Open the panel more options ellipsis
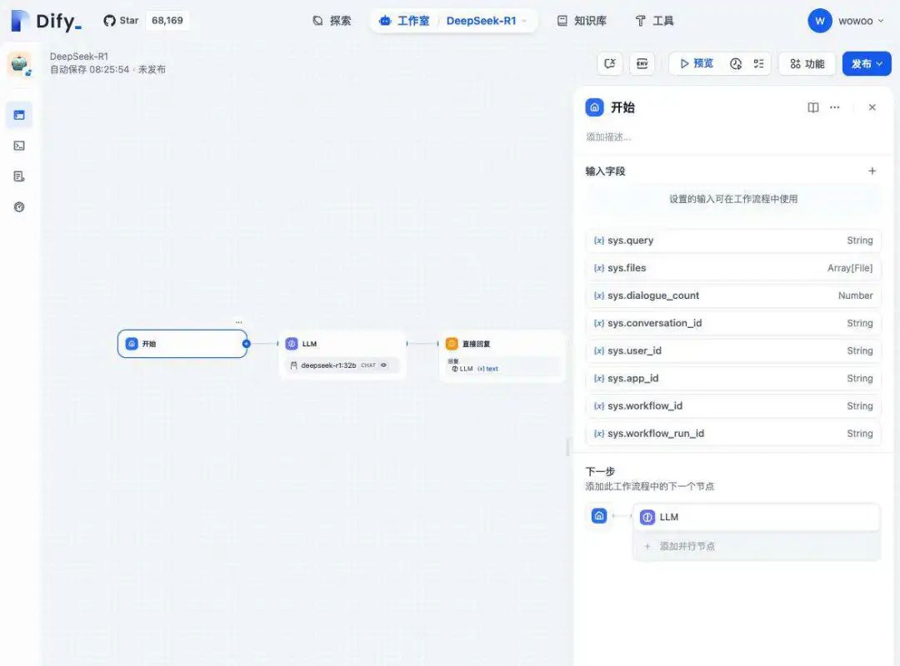Screen dimensions: 900x666 tap(834, 107)
